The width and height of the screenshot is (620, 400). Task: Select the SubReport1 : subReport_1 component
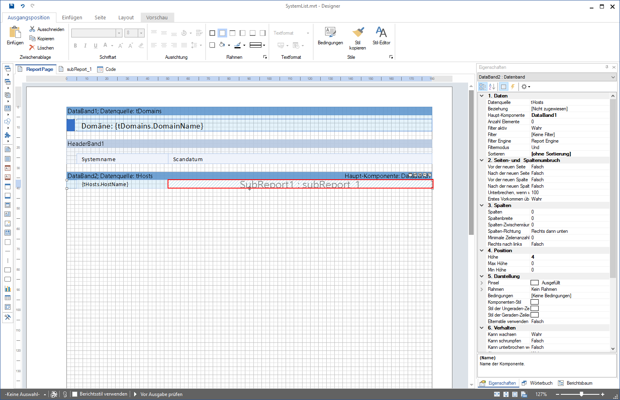[x=300, y=184]
